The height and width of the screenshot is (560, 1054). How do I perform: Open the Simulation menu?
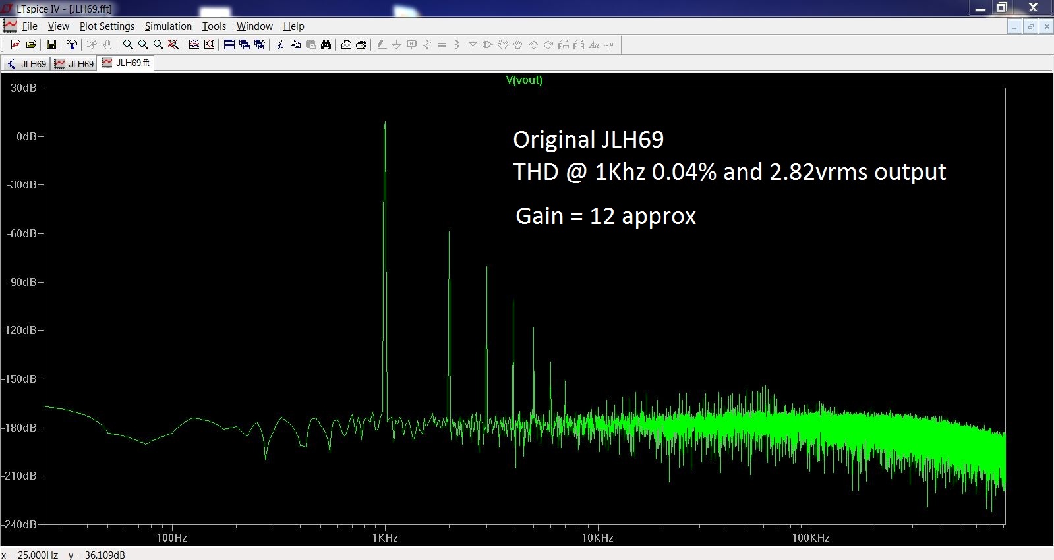168,26
